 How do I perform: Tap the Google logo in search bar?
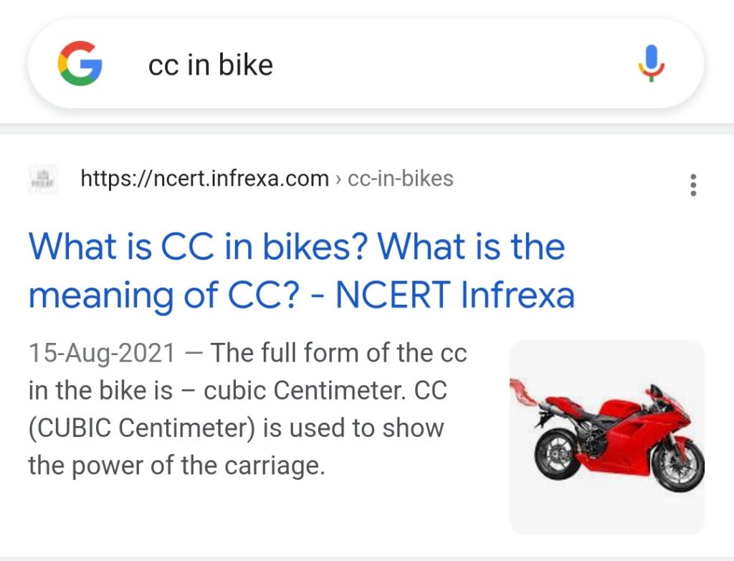coord(80,63)
